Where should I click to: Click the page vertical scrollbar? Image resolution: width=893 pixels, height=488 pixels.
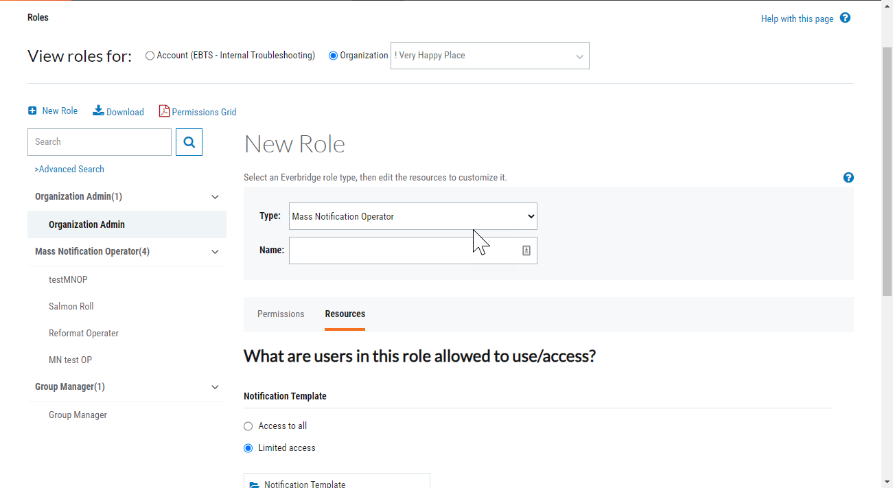click(x=887, y=172)
